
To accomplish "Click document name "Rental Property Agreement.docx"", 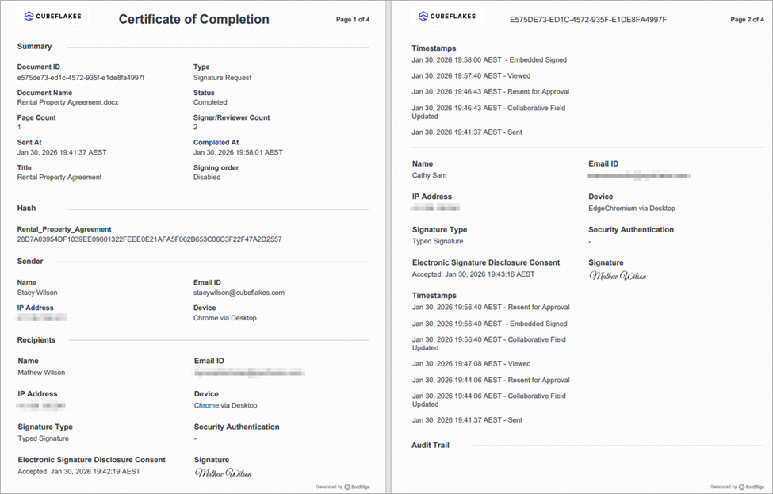I will 68,102.
